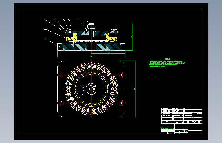Select the right cyan hatched base plate section

[109, 47]
